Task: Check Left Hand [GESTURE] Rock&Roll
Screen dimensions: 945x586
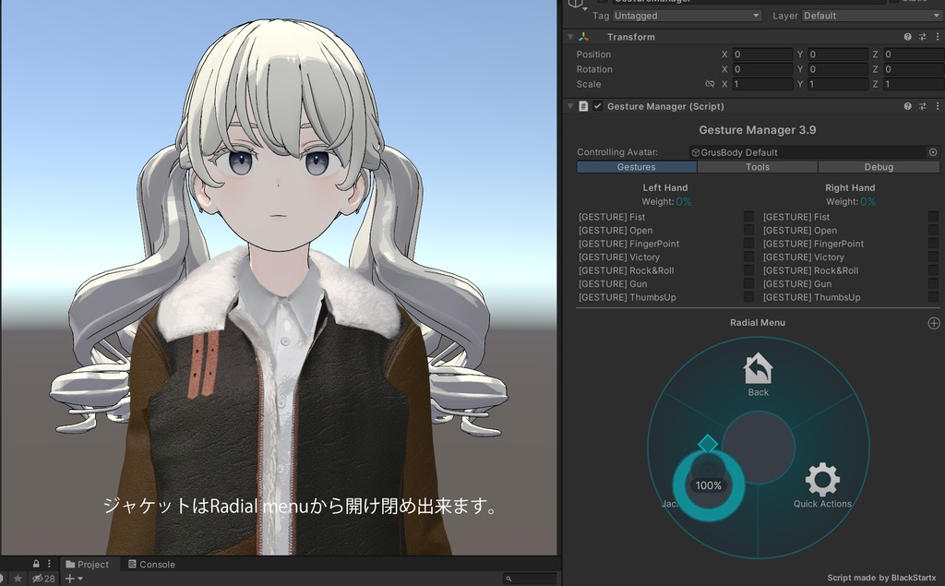Action: (748, 270)
